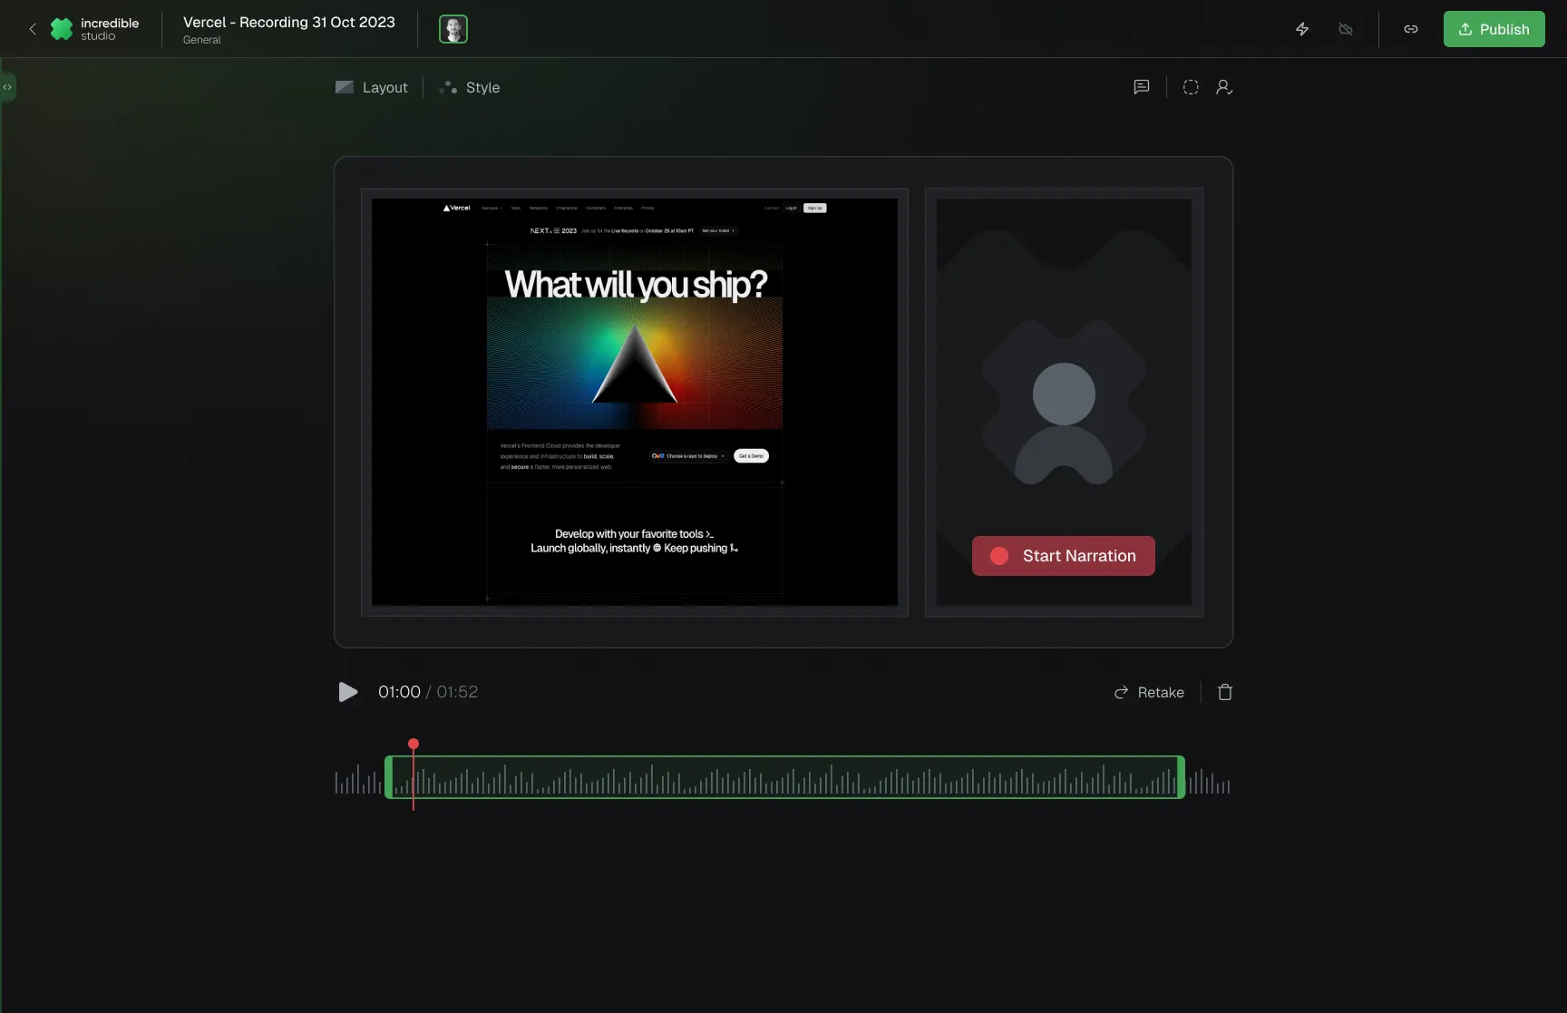
Task: Expand the left sidebar handle
Action: (7, 87)
